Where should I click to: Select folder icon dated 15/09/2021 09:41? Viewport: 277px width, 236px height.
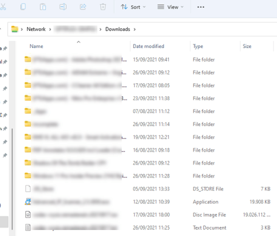[28, 59]
